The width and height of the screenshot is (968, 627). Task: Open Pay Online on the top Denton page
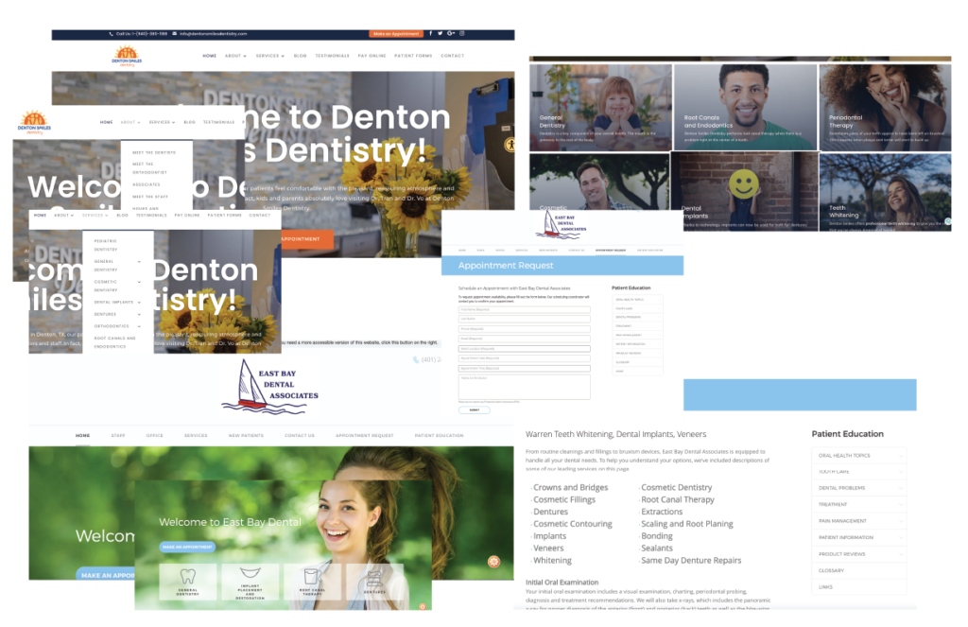coord(372,56)
